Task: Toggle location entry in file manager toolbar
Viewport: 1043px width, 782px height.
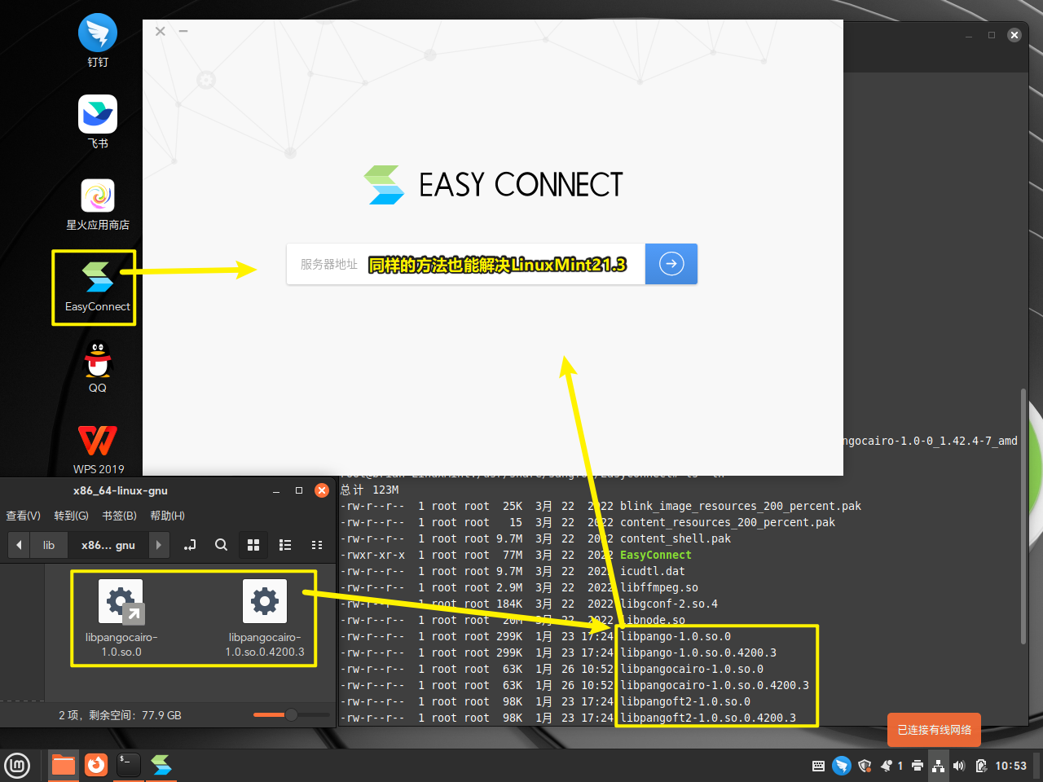Action: [190, 545]
